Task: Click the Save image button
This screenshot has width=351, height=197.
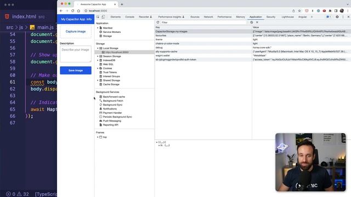Action: coord(76,71)
